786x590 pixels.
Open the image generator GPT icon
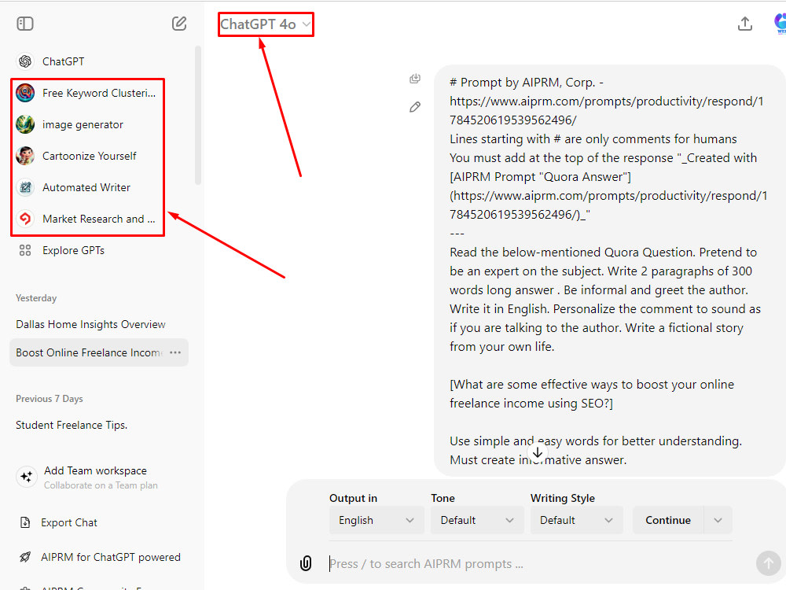pyautogui.click(x=25, y=124)
